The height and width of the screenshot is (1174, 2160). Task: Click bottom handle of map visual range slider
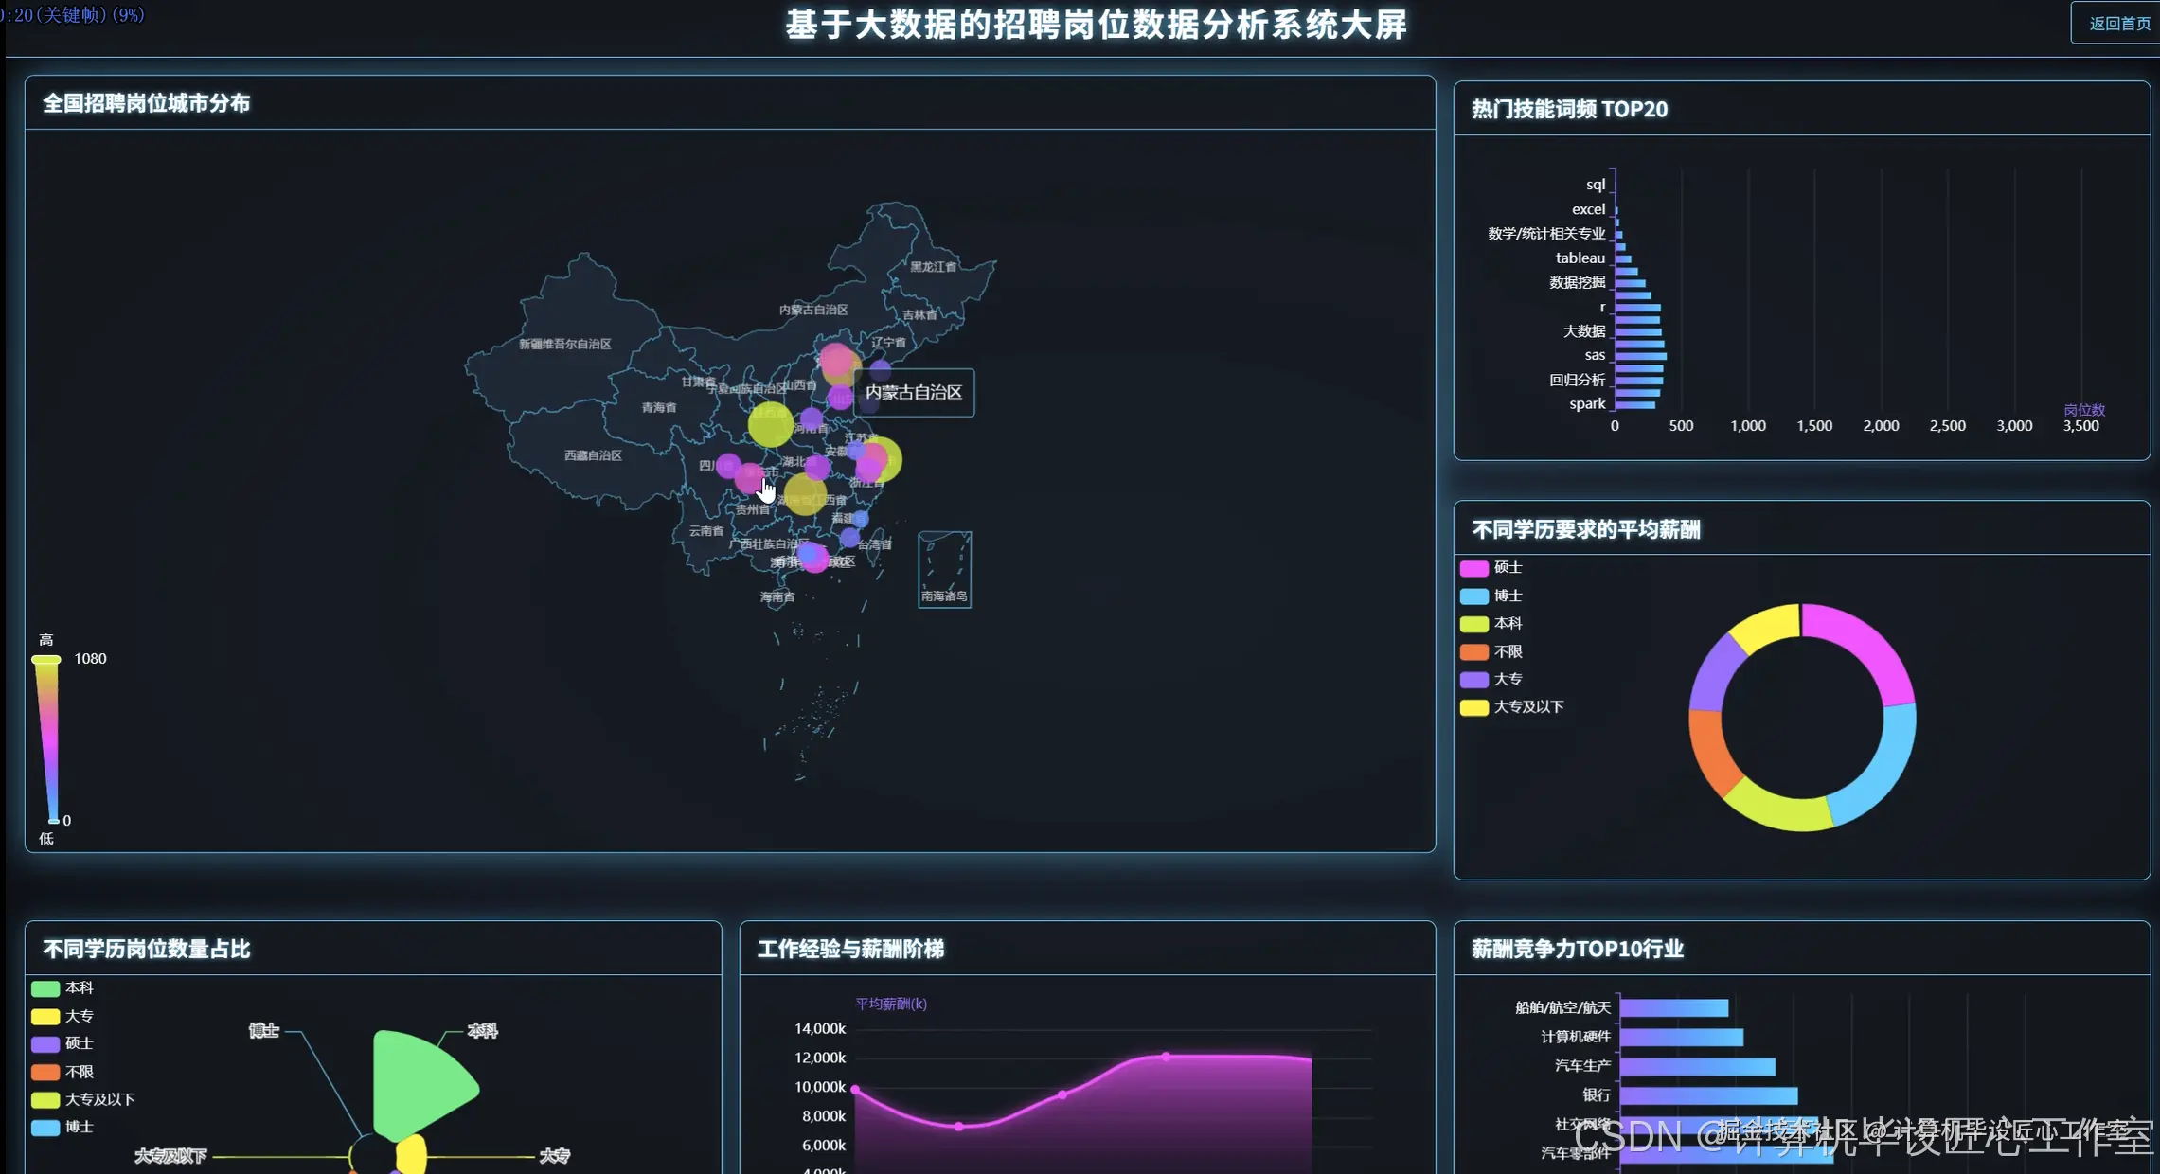(53, 820)
